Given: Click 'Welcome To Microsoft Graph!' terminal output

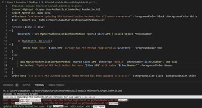Looking at the screenshot, I should click(x=20, y=94).
